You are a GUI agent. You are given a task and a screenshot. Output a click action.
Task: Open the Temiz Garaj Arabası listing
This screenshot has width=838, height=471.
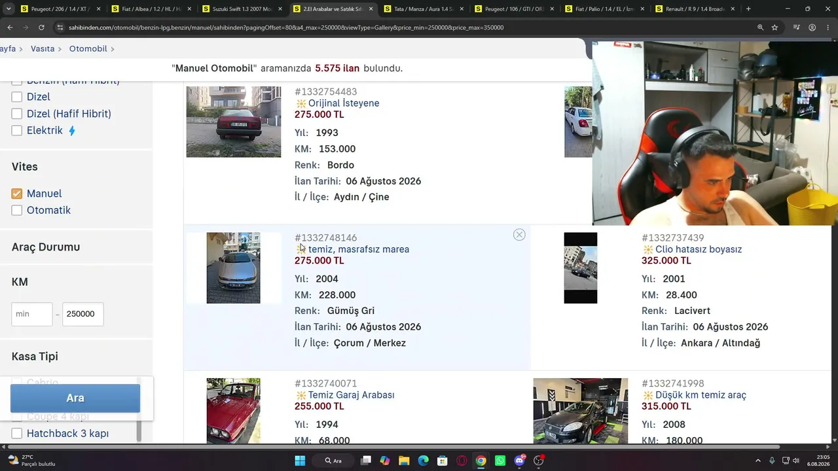point(352,395)
